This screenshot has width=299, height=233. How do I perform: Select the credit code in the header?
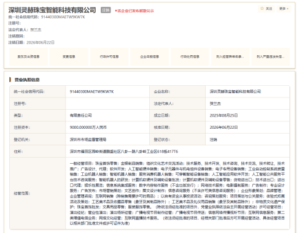[x=63, y=17]
